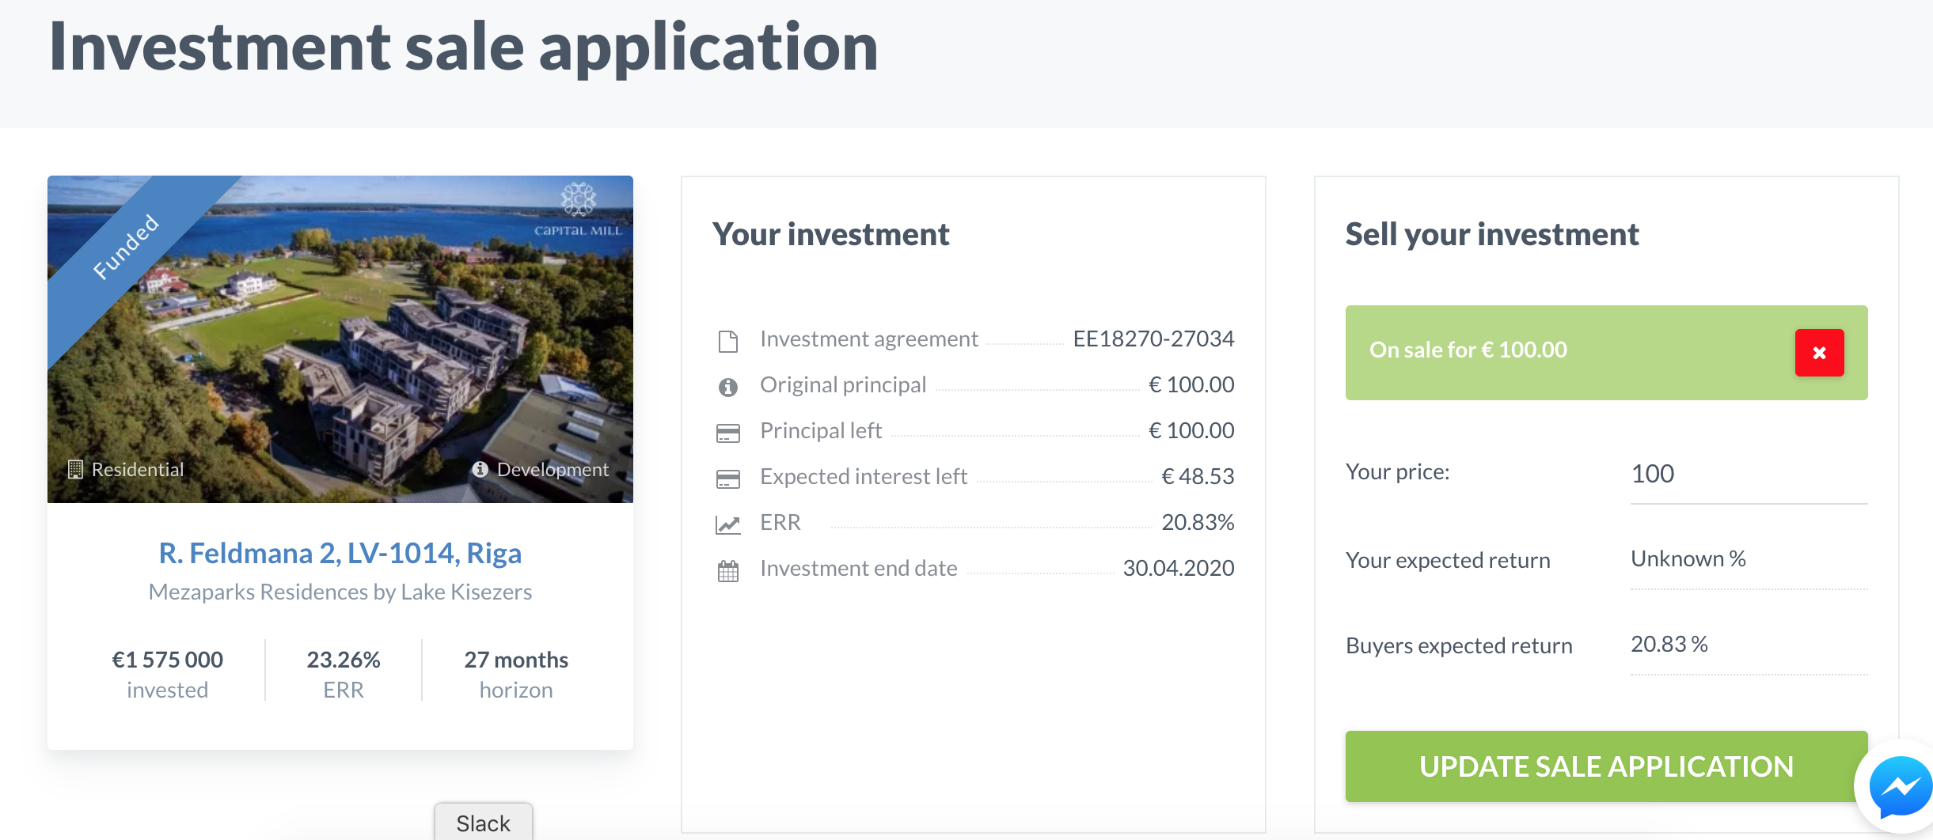Click the Development info icon on photo
Viewport: 1933px width, 840px height.
(x=480, y=469)
